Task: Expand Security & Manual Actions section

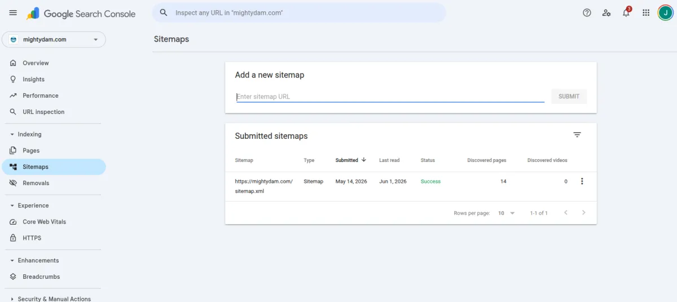Action: [x=12, y=299]
